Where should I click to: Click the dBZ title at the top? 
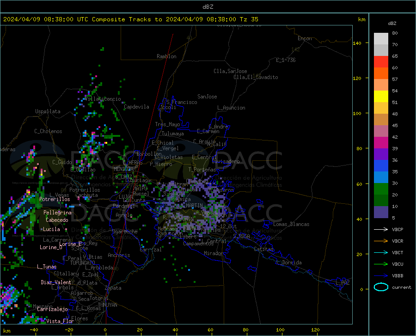pos(208,7)
